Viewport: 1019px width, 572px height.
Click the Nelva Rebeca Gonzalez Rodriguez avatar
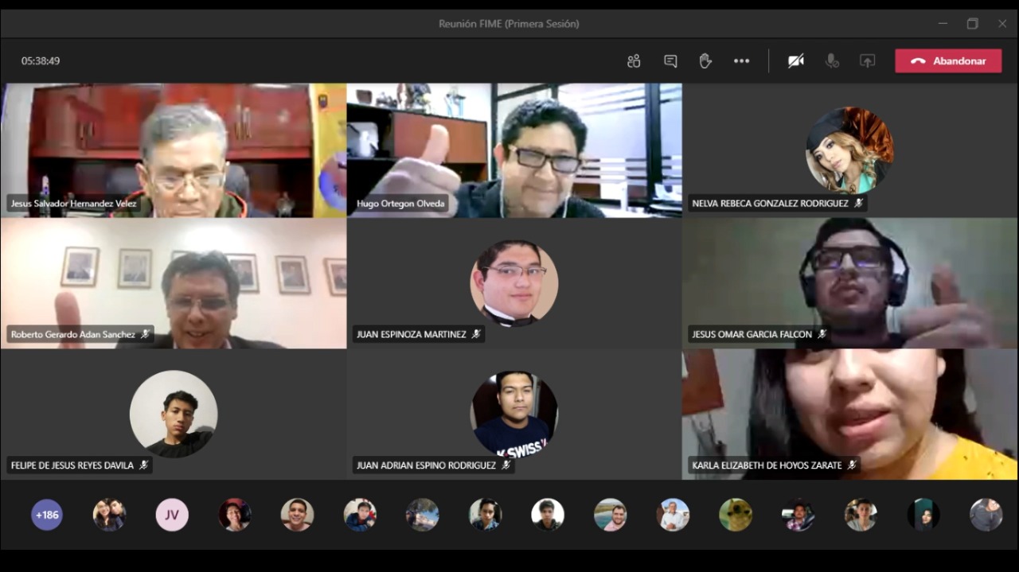(x=849, y=150)
